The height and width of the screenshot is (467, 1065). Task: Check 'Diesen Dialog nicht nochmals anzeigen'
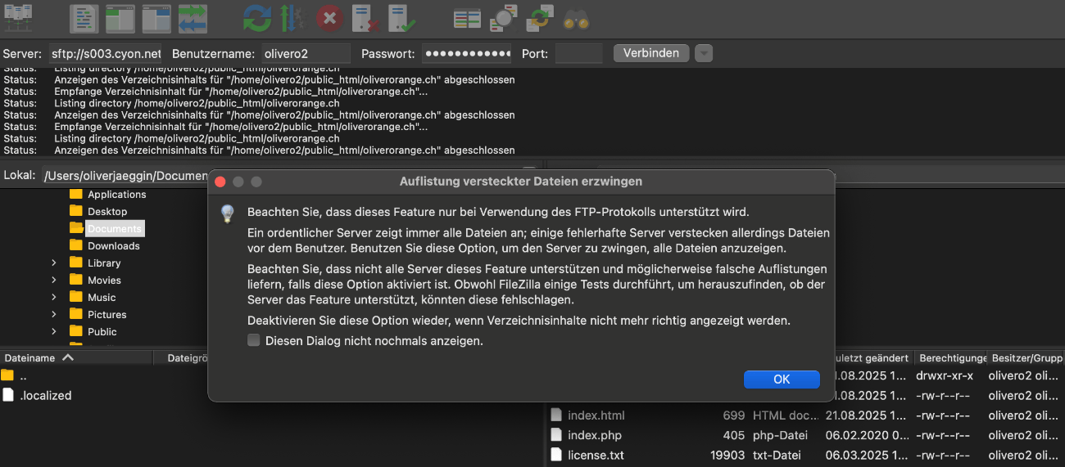254,340
